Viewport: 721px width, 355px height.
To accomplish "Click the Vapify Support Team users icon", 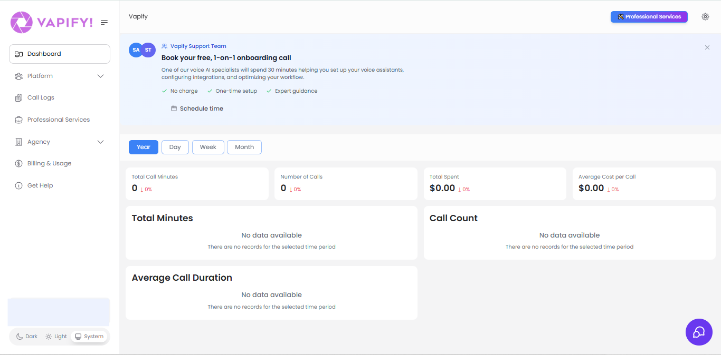I will point(165,46).
